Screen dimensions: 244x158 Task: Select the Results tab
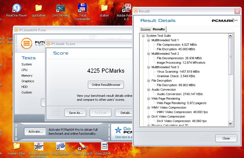pyautogui.click(x=159, y=29)
